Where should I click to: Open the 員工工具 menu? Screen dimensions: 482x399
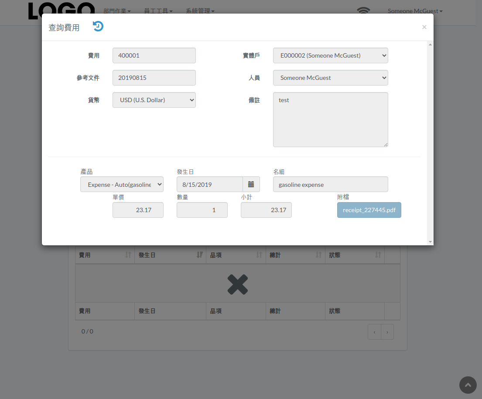tap(158, 11)
